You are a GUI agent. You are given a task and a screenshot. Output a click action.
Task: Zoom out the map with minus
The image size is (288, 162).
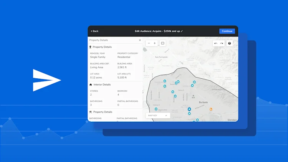point(149,43)
